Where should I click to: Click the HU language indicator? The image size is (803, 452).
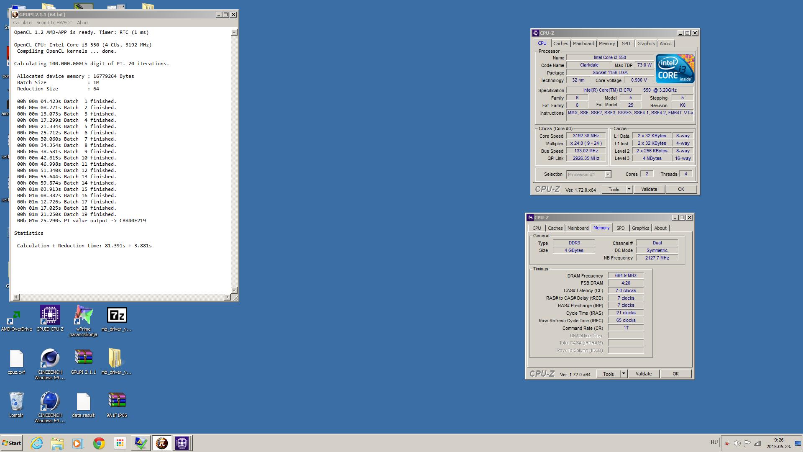click(x=714, y=442)
